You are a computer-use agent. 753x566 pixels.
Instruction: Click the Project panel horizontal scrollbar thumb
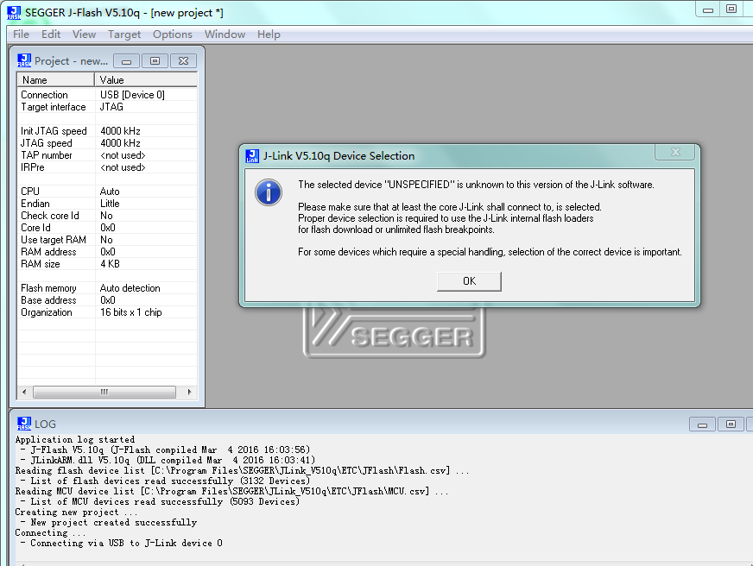(x=104, y=393)
